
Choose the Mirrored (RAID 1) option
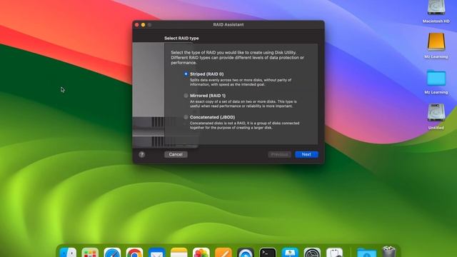pyautogui.click(x=186, y=96)
